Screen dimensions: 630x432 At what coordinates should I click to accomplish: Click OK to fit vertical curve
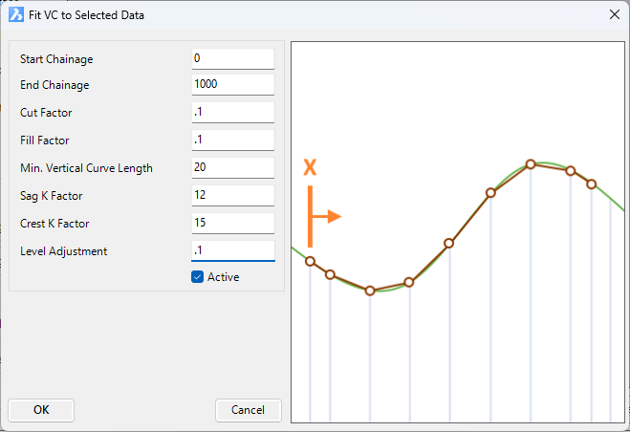[x=41, y=410]
